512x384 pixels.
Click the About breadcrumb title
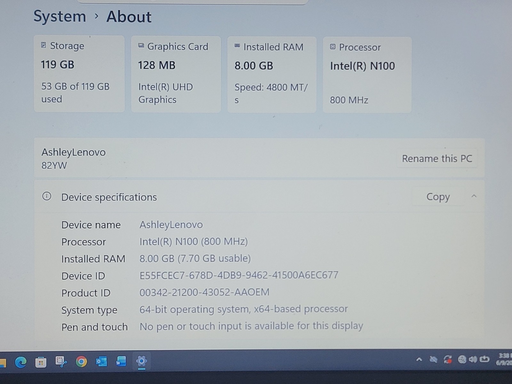pos(129,17)
